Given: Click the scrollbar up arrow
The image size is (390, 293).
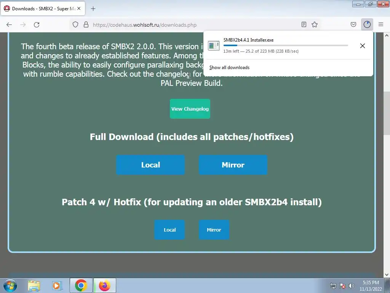Looking at the screenshot, I should 387,35.
